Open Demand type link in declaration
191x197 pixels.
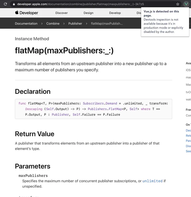pos(111,103)
